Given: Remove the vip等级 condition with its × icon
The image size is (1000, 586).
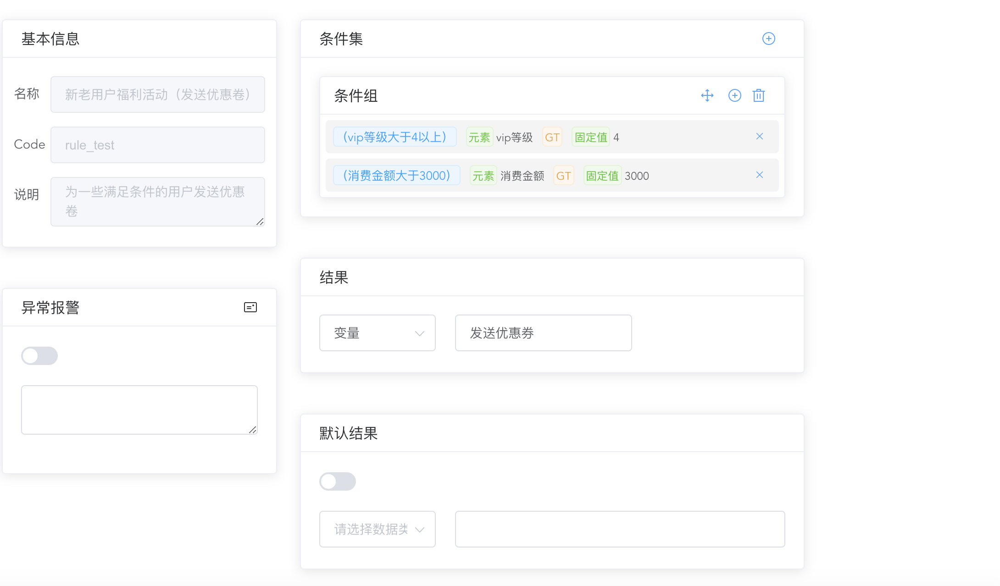Looking at the screenshot, I should point(760,136).
